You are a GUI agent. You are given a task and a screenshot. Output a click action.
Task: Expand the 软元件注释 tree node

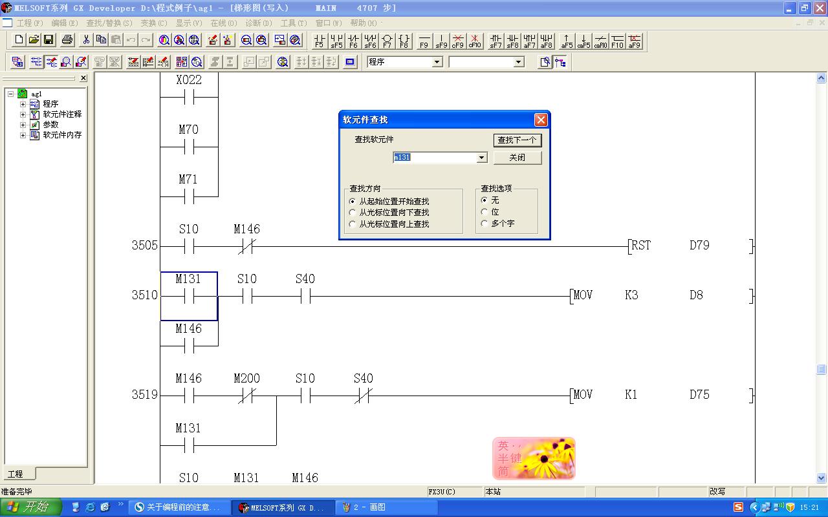[x=23, y=114]
